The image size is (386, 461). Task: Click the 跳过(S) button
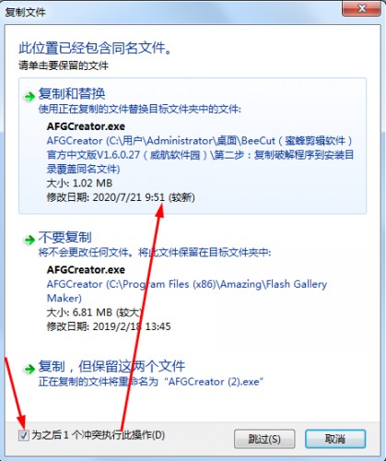pos(264,439)
